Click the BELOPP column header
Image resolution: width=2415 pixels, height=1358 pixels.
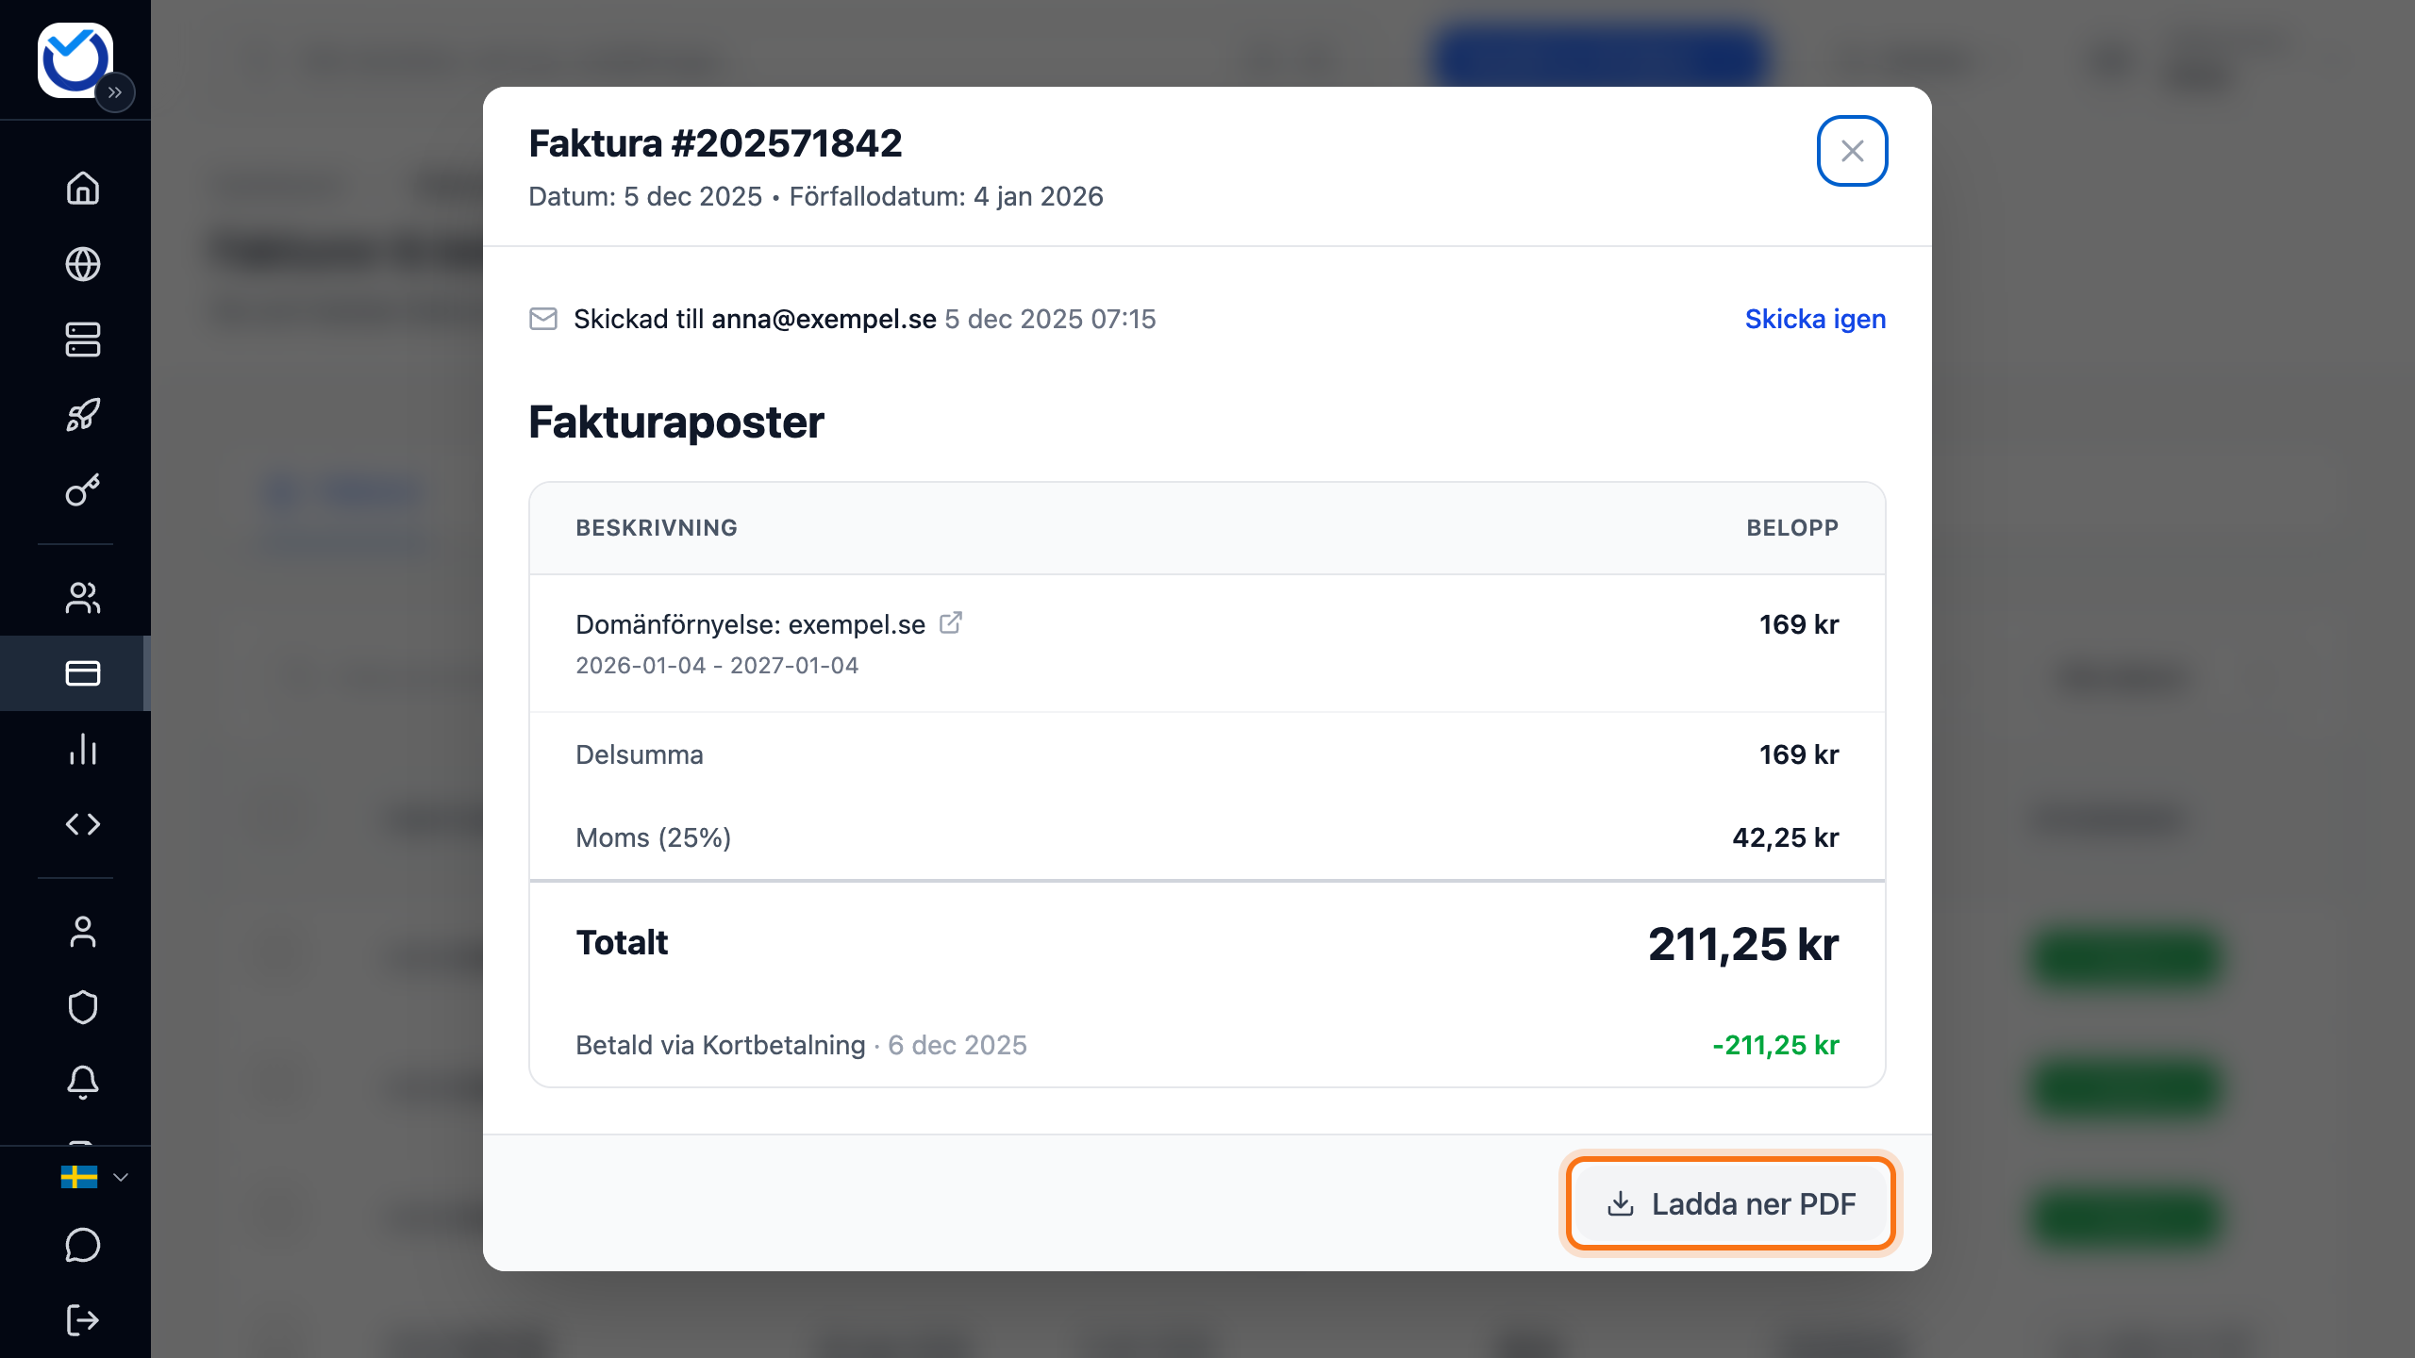[x=1792, y=528]
